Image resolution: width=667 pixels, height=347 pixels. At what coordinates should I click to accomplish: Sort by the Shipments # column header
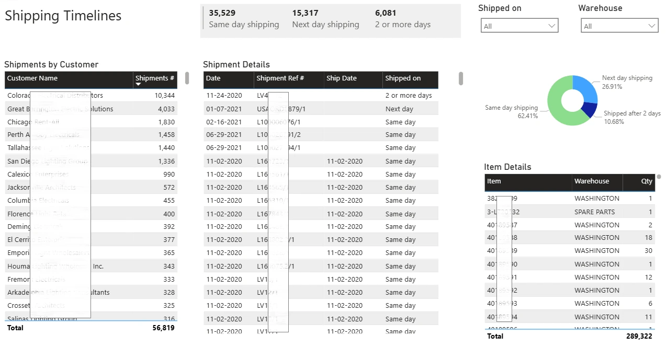[x=155, y=79]
